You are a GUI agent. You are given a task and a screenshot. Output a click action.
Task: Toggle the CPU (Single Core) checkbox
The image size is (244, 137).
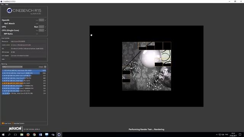45,30
